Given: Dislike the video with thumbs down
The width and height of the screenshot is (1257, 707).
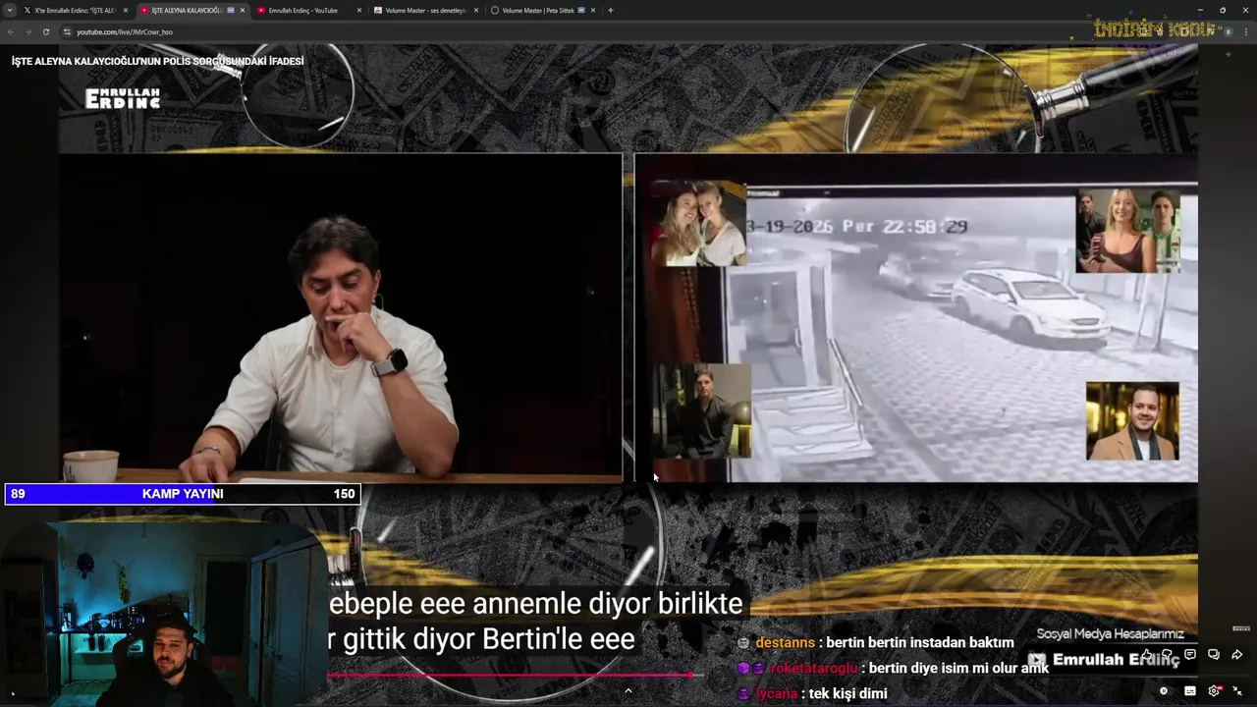Looking at the screenshot, I should 1167,654.
